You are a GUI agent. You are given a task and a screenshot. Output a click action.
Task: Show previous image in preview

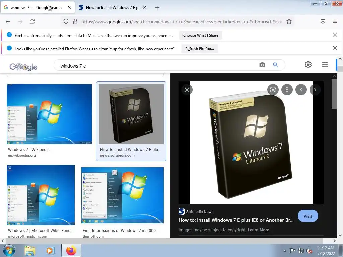pos(301,90)
